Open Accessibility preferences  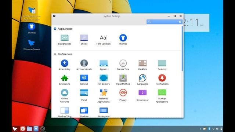click(x=65, y=65)
